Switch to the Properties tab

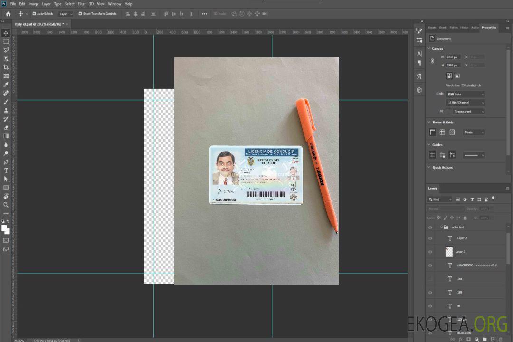[489, 28]
